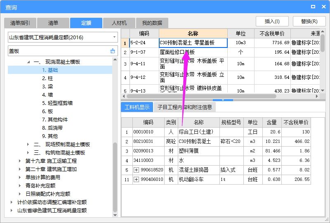Click the 编码 column header in results
The height and width of the screenshot is (223, 330).
point(144,33)
